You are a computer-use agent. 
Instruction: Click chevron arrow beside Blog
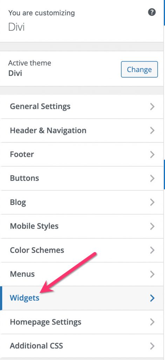click(x=152, y=202)
